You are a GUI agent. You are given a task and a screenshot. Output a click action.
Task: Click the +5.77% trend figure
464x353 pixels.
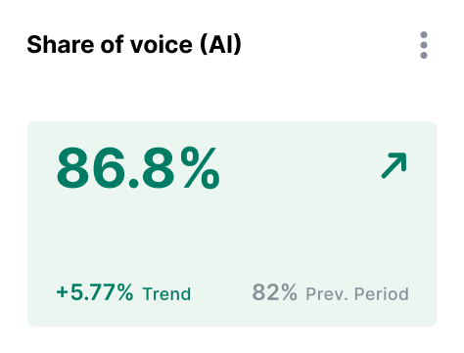[95, 291]
